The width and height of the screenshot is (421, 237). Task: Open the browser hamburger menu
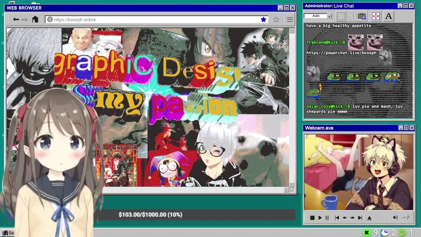tap(290, 19)
